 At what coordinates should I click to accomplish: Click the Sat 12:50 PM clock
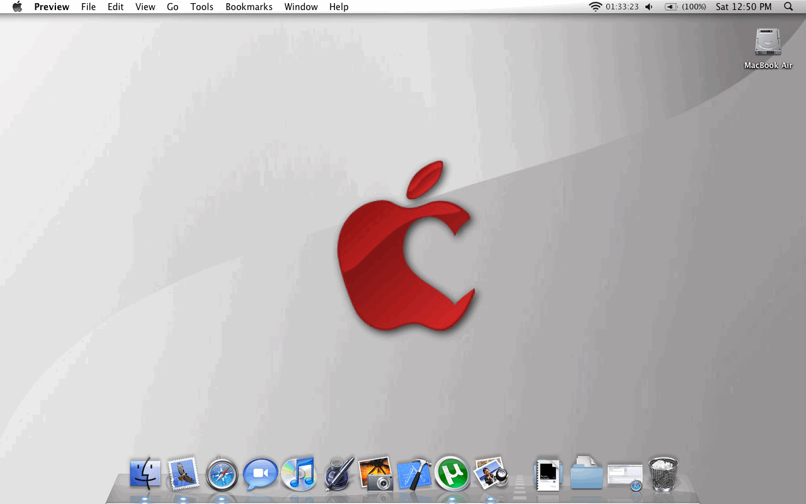(744, 7)
